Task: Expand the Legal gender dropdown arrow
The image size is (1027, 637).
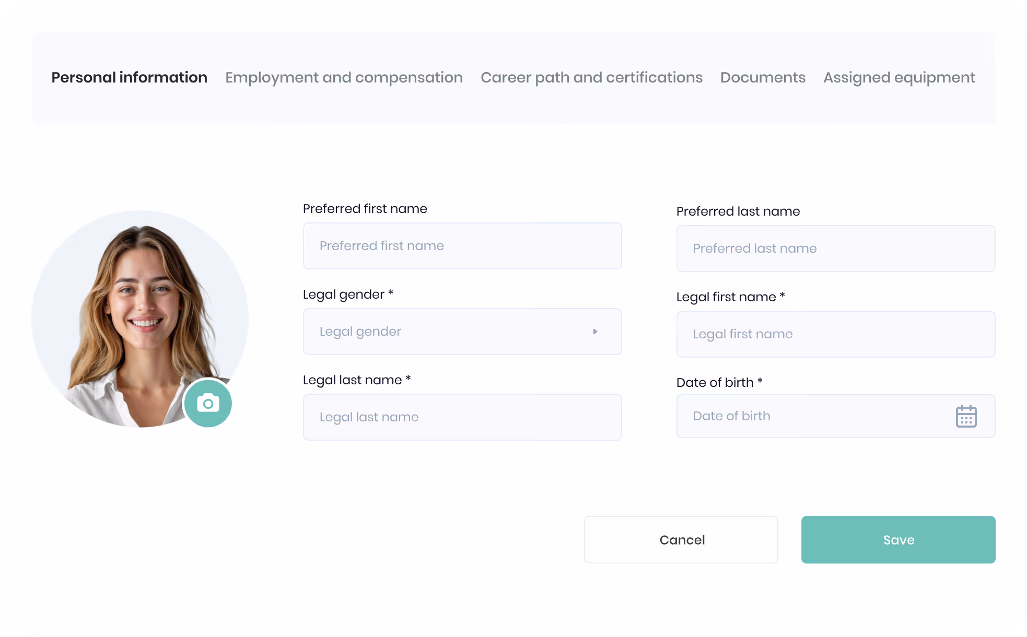Action: tap(595, 332)
